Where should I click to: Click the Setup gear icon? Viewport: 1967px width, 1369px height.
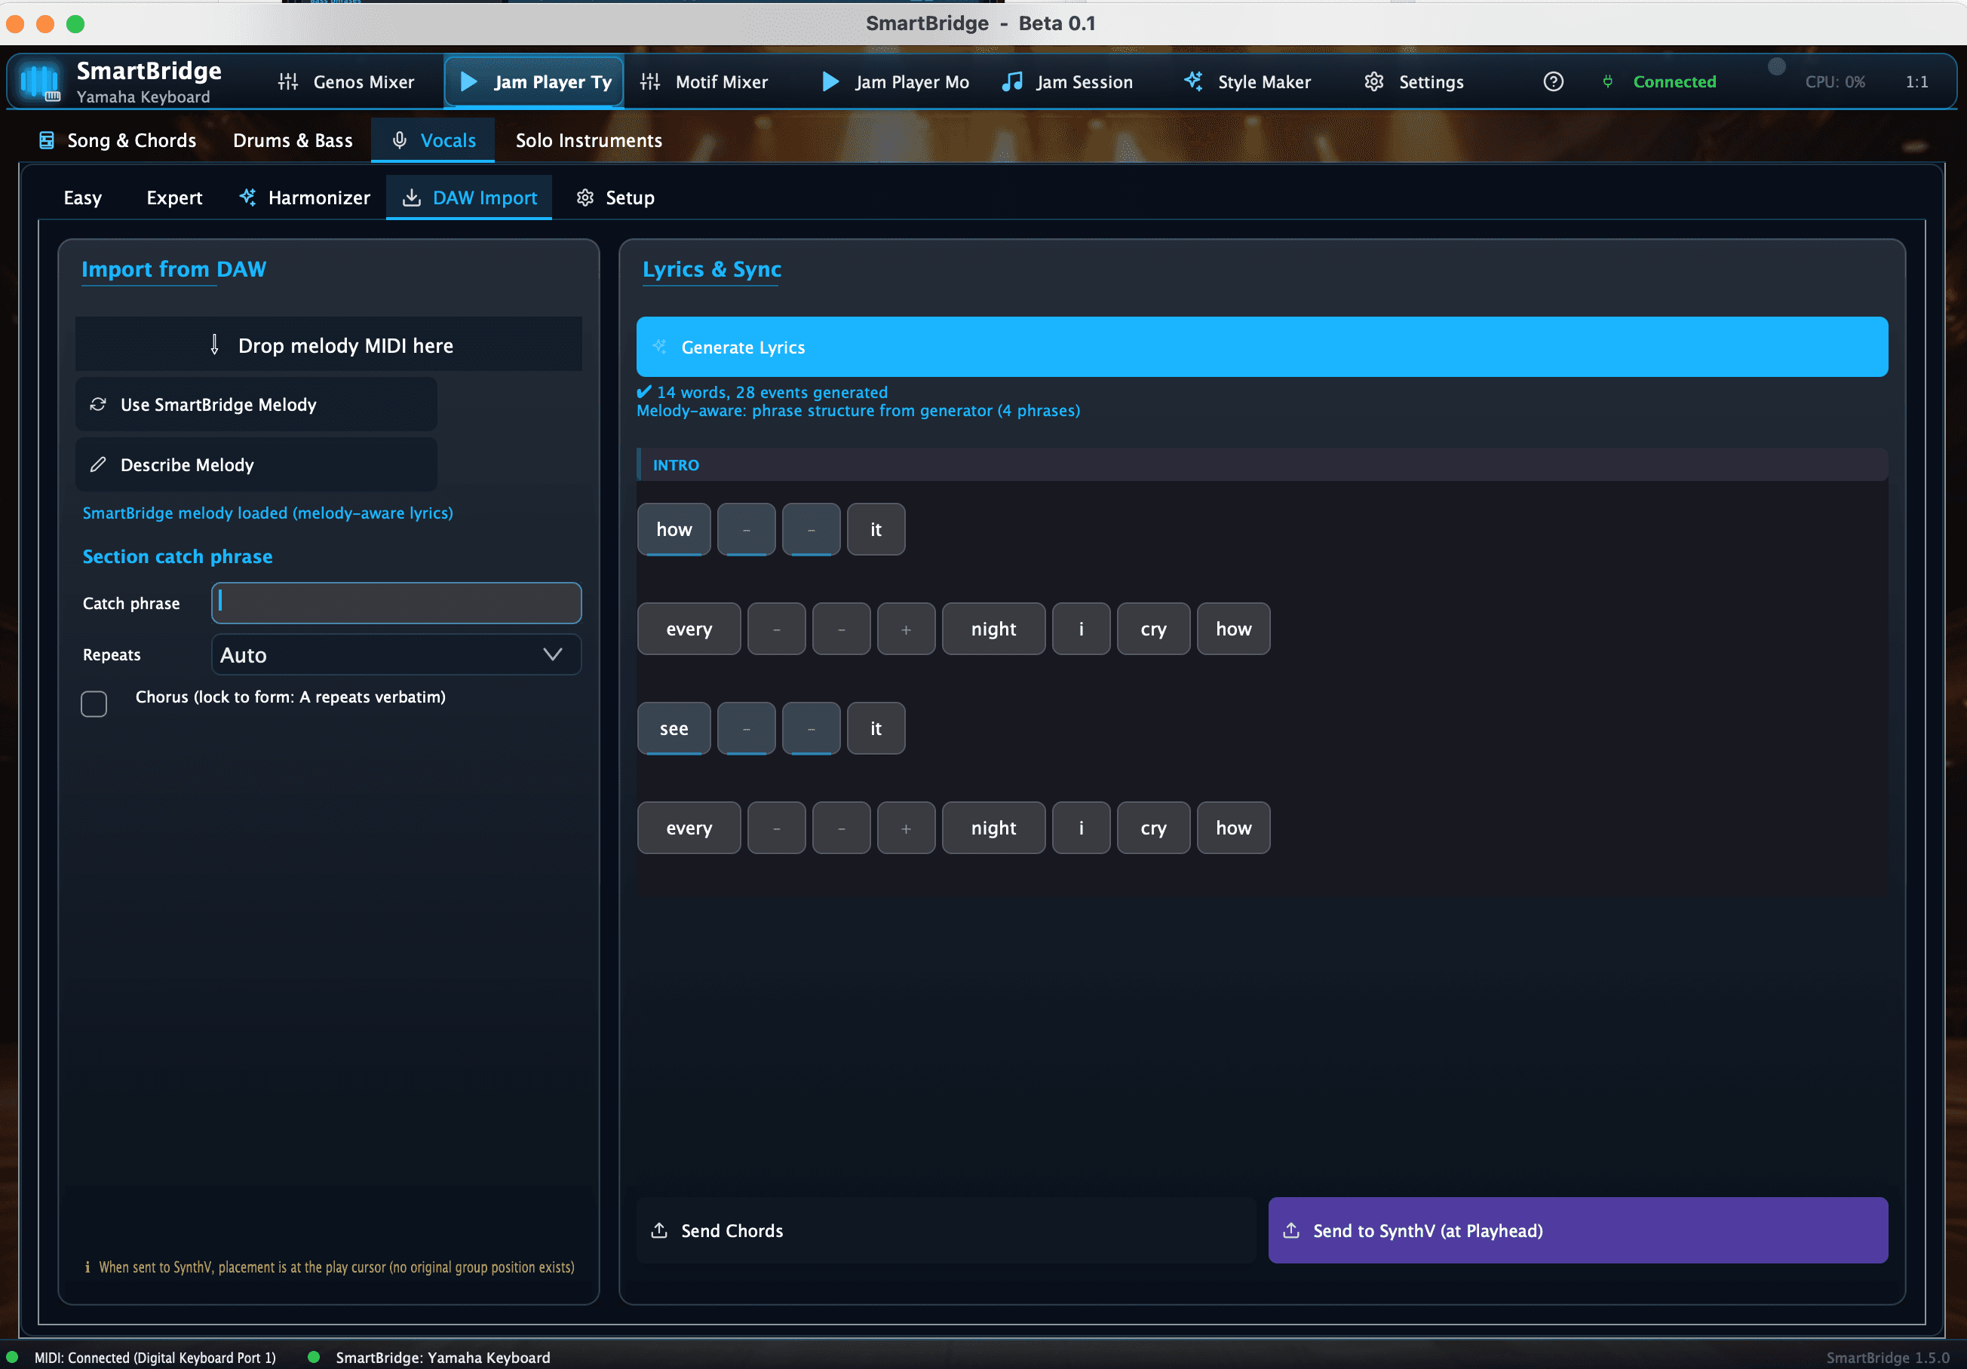(x=585, y=198)
